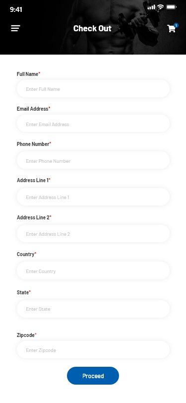Click the Proceed button

pyautogui.click(x=93, y=376)
